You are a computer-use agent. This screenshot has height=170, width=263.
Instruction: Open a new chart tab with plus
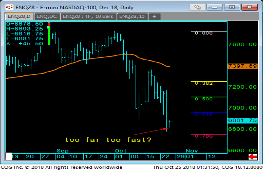coord(154,16)
